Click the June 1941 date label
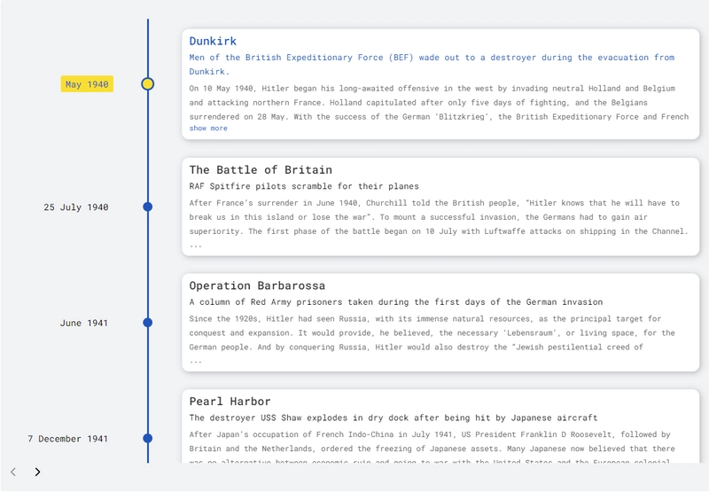Viewport: 709px width, 492px height. [x=84, y=324]
